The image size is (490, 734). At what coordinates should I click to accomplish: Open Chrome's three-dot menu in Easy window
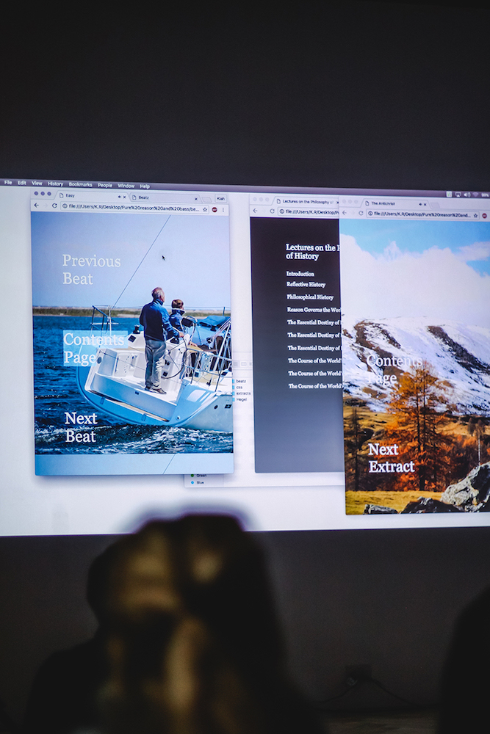[x=223, y=210]
